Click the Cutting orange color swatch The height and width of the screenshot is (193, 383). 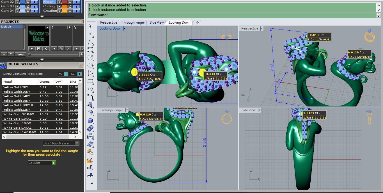[x=65, y=6]
